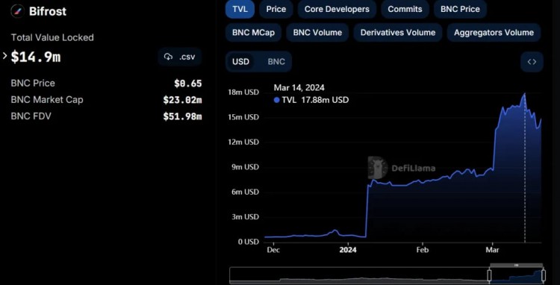
Task: Click the blue TVL legend dot
Action: [276, 100]
